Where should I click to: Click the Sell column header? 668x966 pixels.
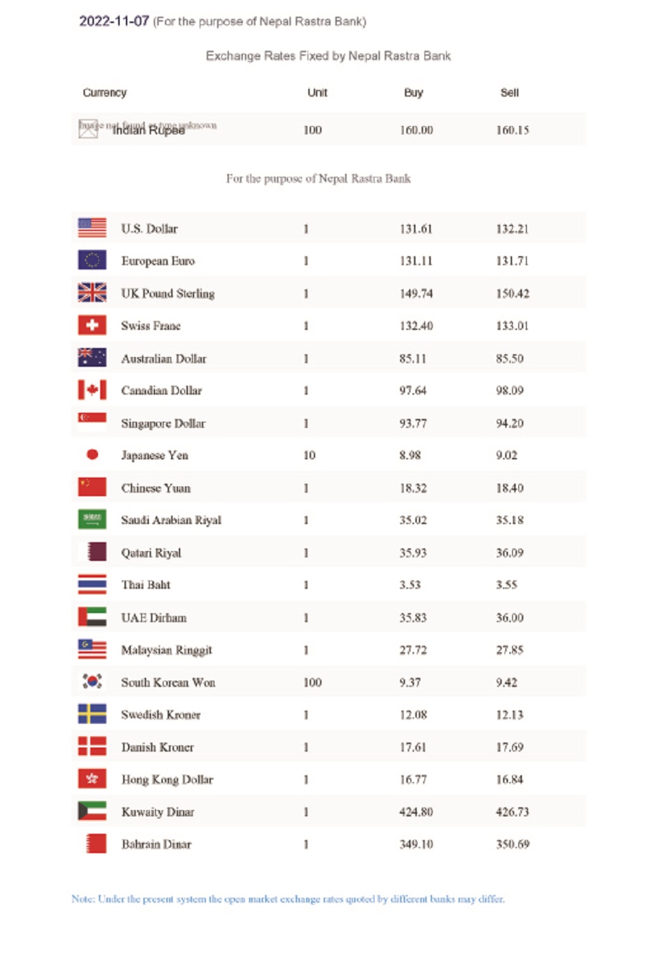click(509, 93)
